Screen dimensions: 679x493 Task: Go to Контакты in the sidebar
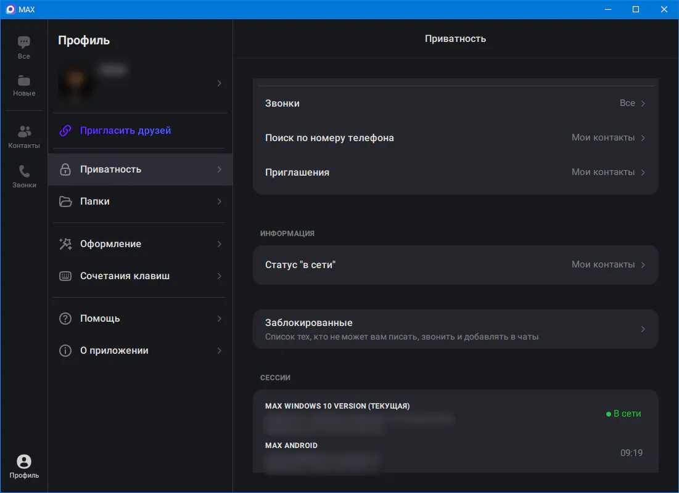tap(24, 137)
